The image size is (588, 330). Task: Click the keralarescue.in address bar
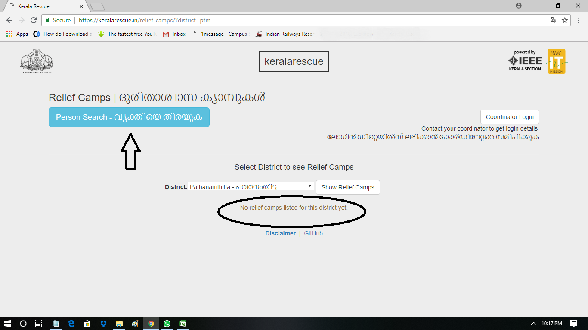(301, 20)
